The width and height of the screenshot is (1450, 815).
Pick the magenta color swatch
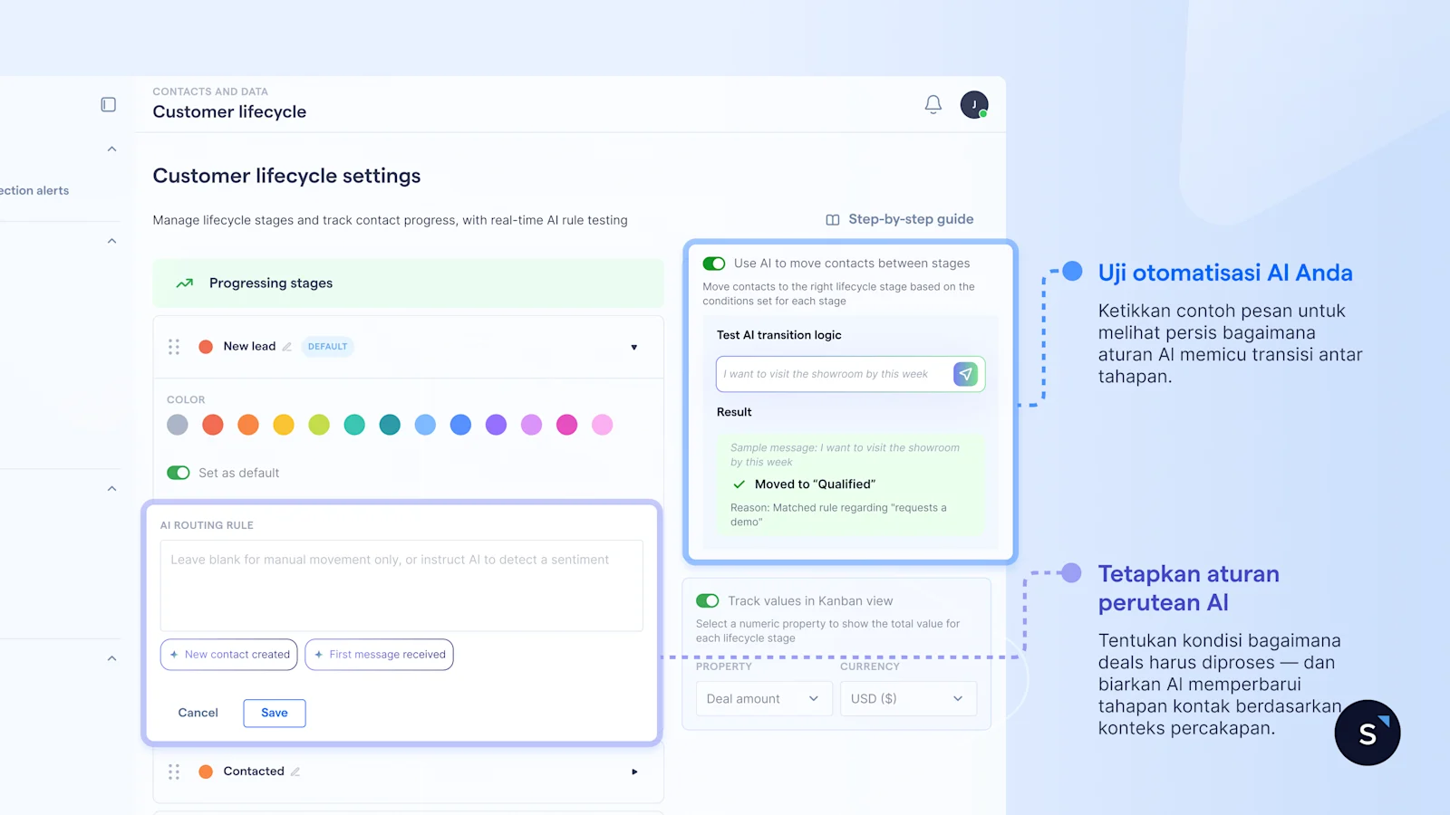567,425
